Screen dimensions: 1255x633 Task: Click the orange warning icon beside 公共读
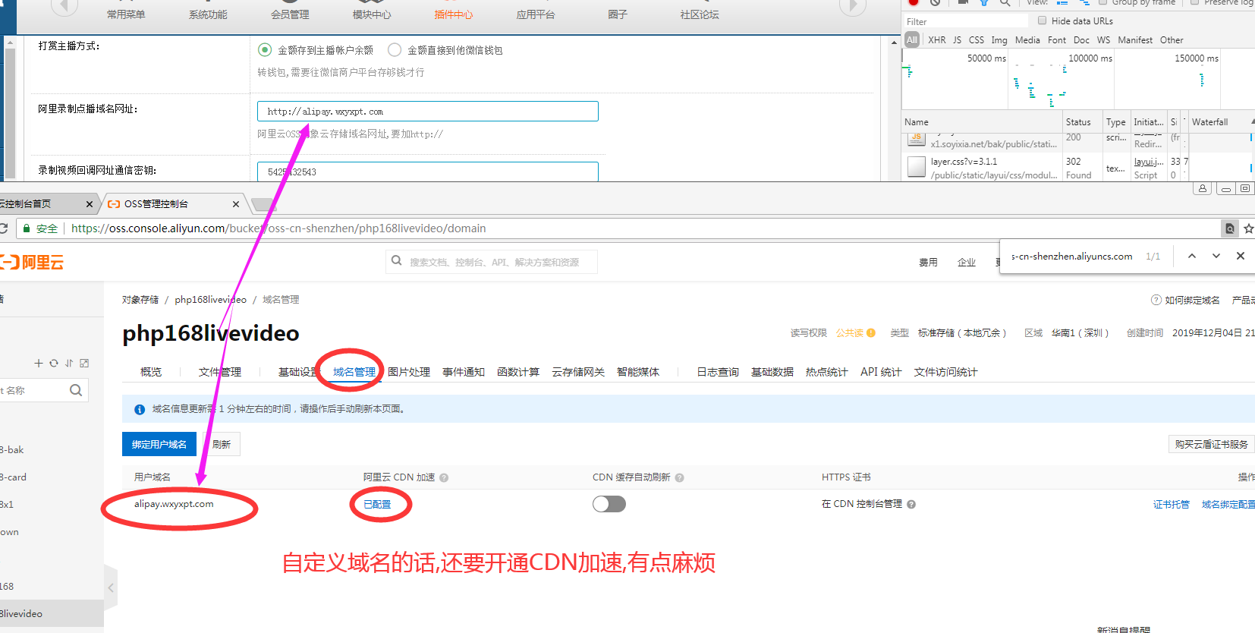tap(871, 333)
